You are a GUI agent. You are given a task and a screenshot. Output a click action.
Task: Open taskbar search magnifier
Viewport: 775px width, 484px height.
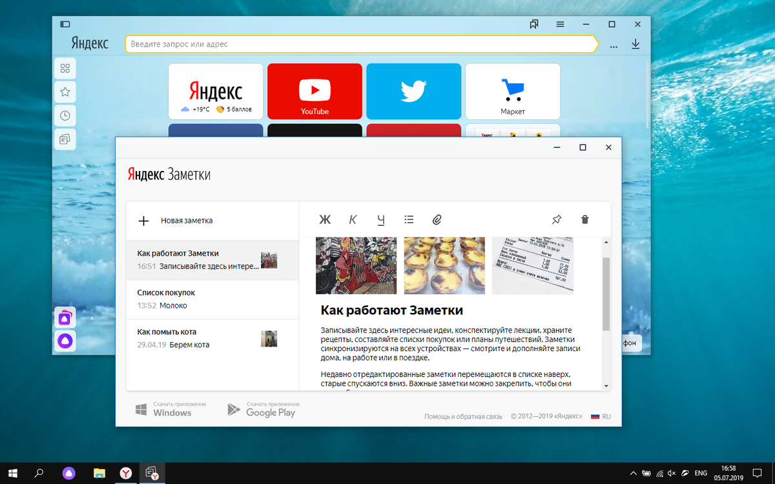(39, 473)
